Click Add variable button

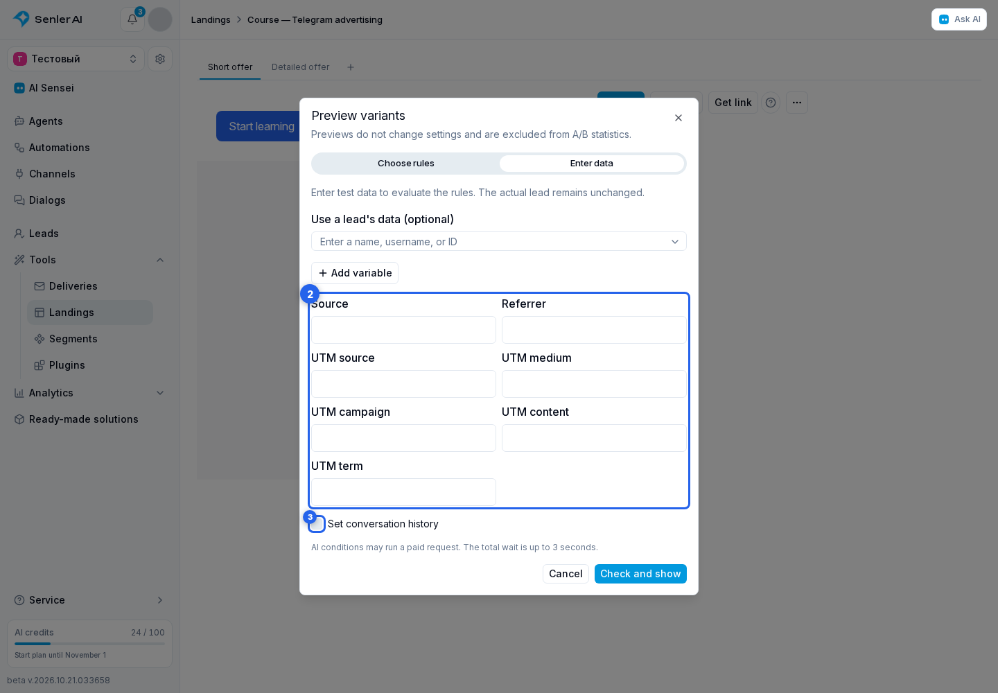click(355, 273)
